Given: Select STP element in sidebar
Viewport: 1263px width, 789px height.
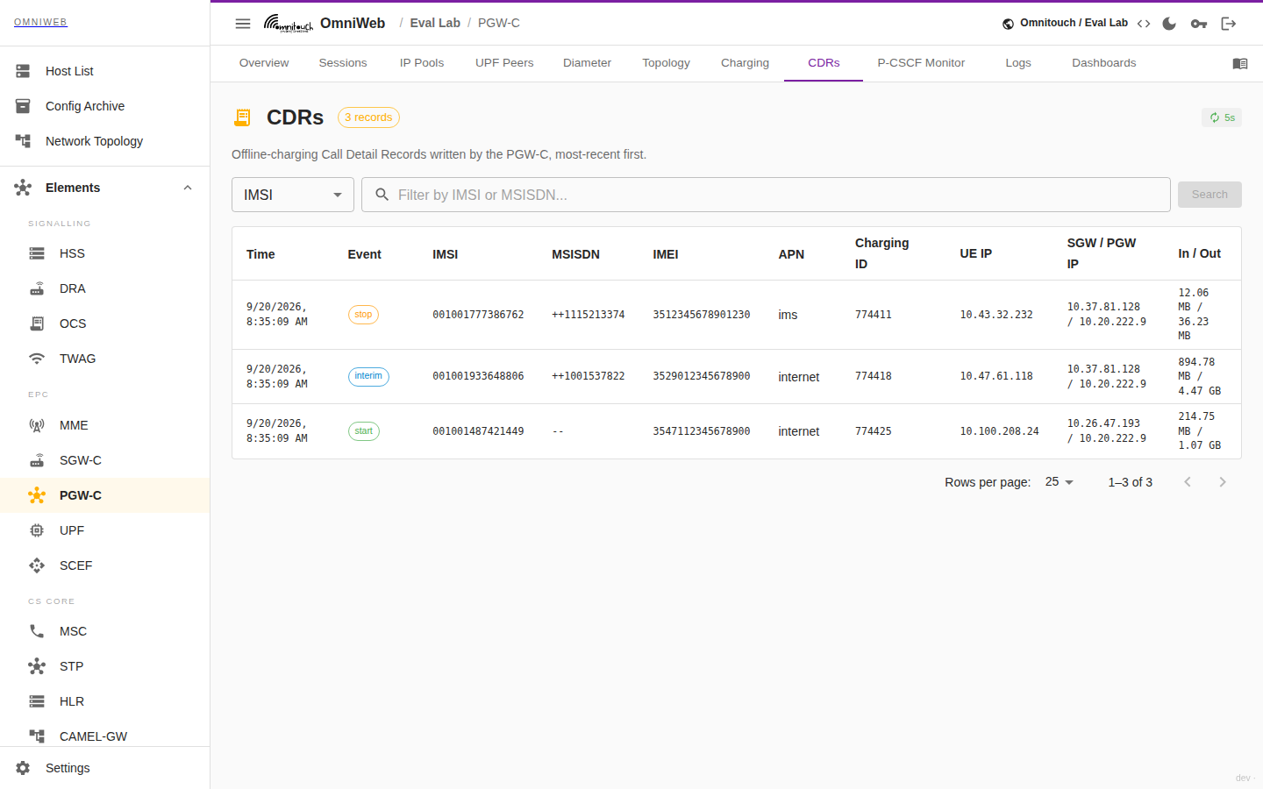Looking at the screenshot, I should (x=105, y=666).
